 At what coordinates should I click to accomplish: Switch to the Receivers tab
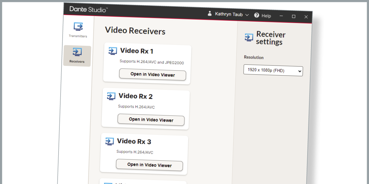coord(77,56)
